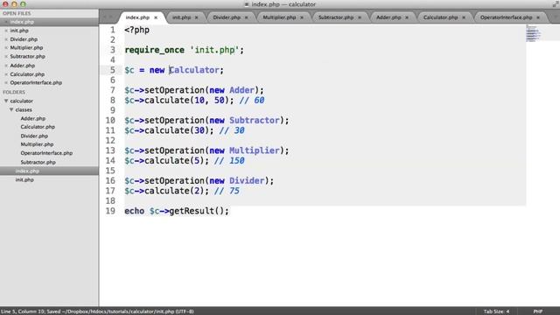Select OperatorInterface.php under Open Files
Viewport: 560px width, 315px height.
36,83
